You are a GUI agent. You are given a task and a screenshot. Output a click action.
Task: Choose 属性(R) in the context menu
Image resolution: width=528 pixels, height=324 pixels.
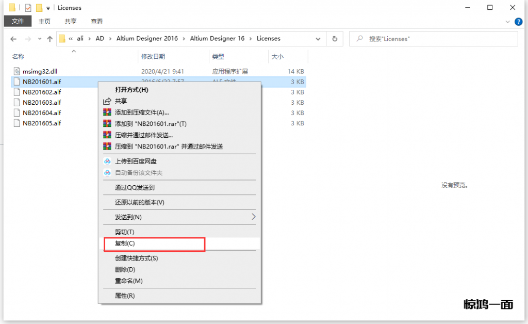pos(125,296)
